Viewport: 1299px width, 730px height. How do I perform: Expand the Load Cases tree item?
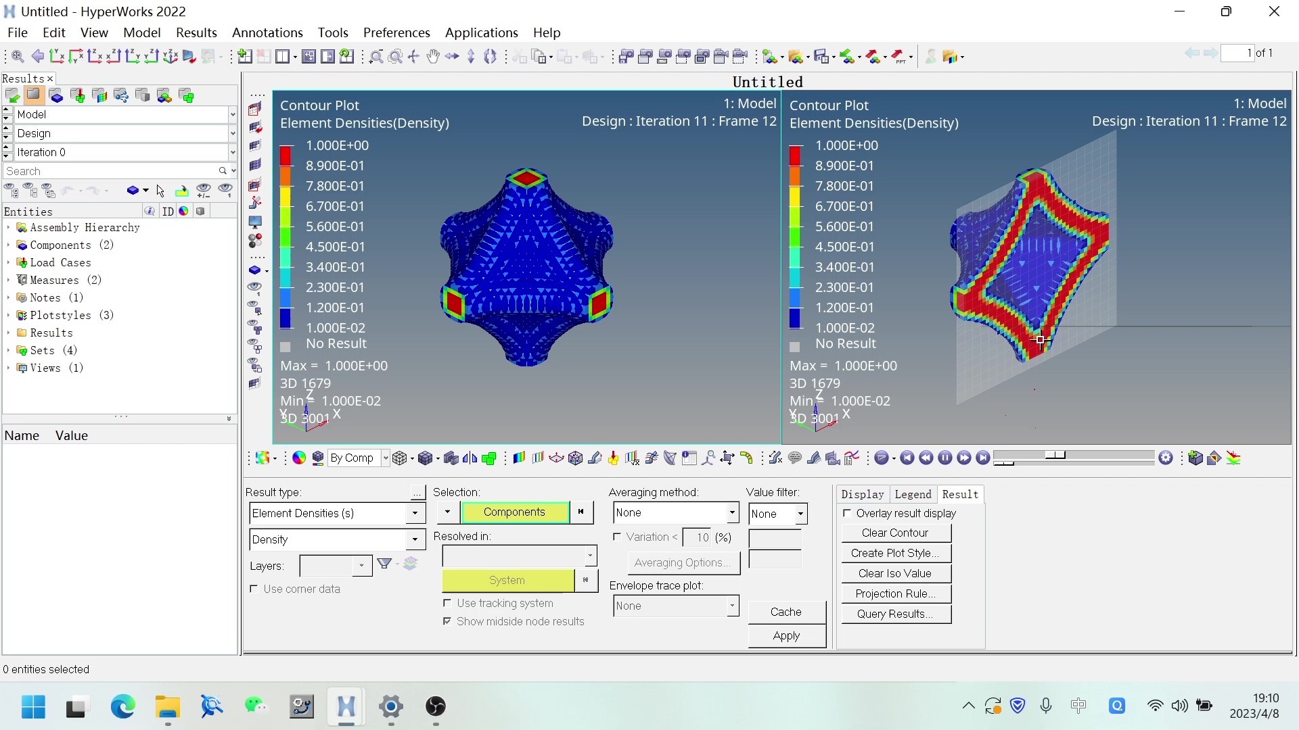[7, 263]
